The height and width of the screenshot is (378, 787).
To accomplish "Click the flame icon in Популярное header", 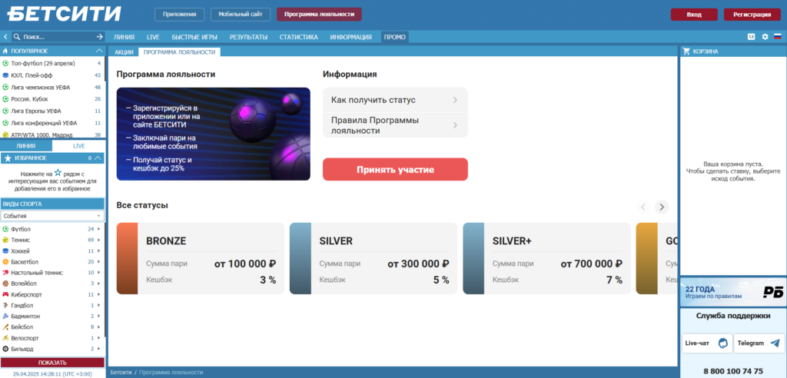I will pos(5,51).
